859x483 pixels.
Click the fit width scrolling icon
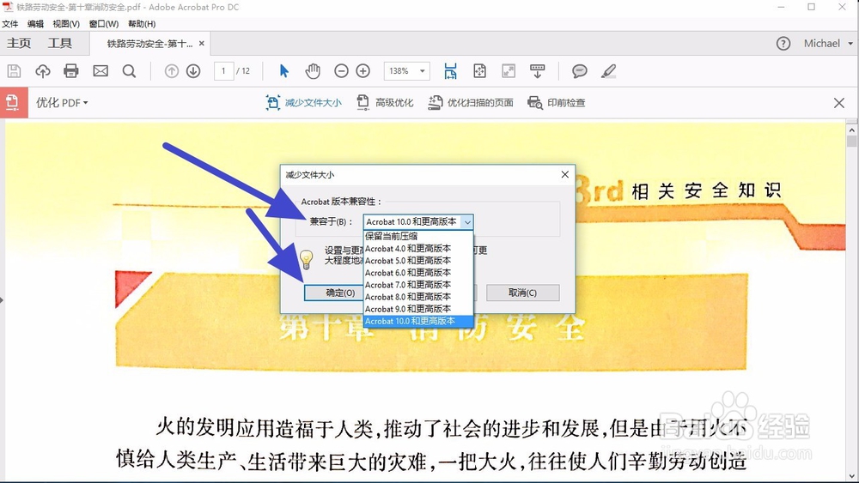point(450,71)
